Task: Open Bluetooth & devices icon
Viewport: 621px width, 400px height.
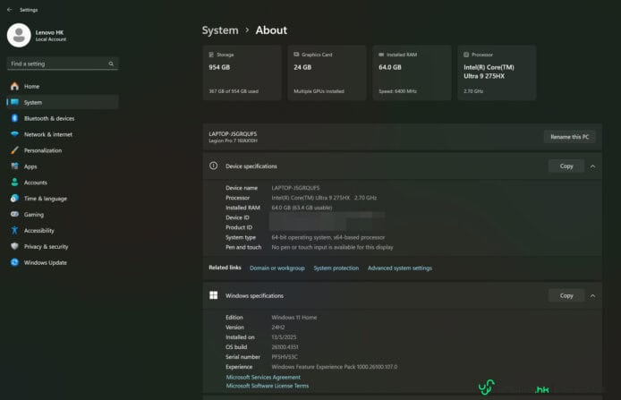Action: click(14, 118)
